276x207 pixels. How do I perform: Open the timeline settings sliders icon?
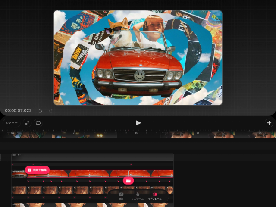point(27,123)
